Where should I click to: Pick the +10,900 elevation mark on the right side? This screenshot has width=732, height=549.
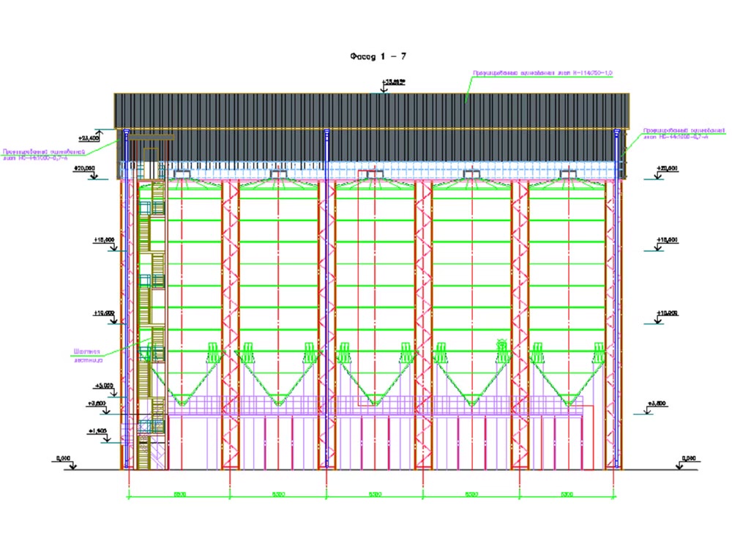click(667, 313)
